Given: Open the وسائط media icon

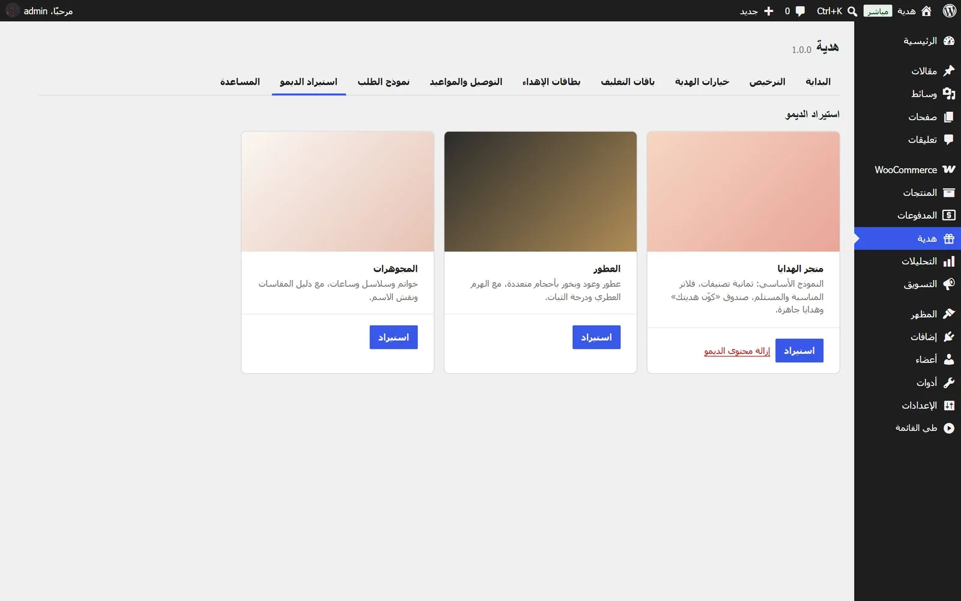Looking at the screenshot, I should tap(949, 94).
